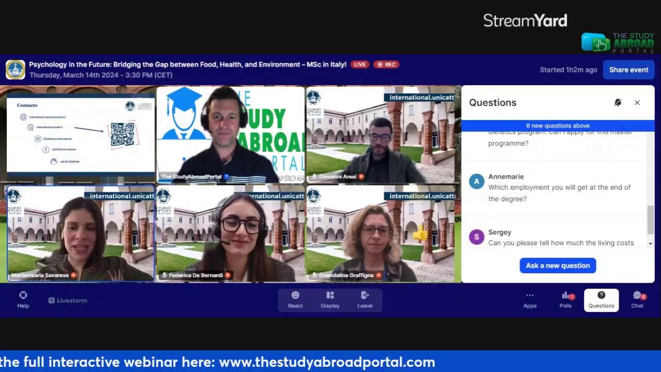661x372 pixels.
Task: Open the Display layout options
Action: click(x=330, y=300)
